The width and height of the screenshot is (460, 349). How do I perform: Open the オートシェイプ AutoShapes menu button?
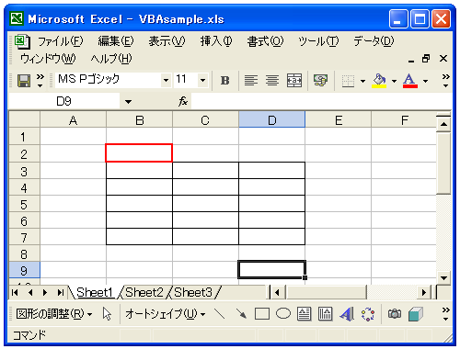pyautogui.click(x=165, y=314)
